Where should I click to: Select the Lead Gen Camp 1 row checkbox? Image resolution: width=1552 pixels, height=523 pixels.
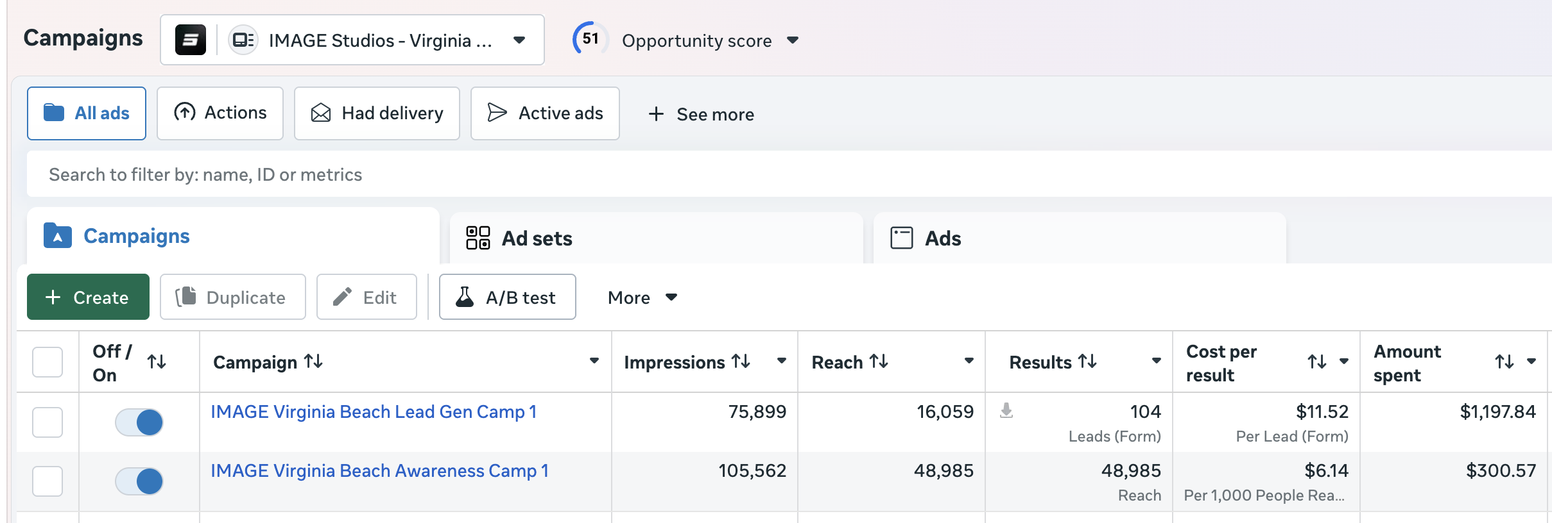(x=47, y=422)
